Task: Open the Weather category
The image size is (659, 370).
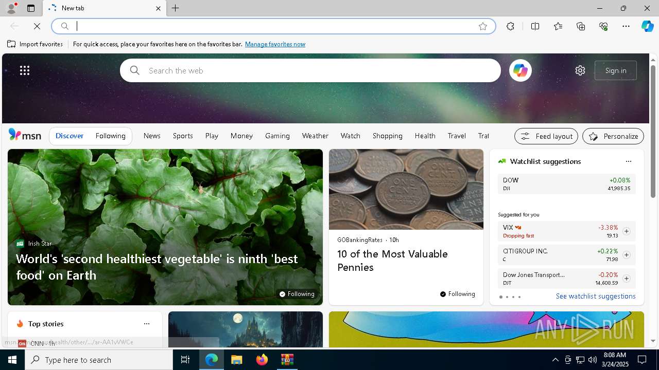Action: tap(315, 136)
